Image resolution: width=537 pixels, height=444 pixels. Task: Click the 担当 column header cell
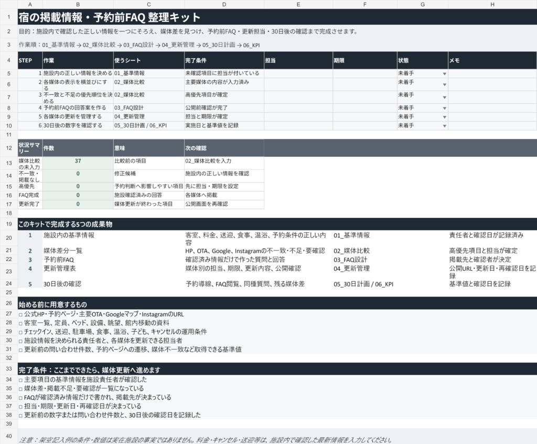point(298,60)
